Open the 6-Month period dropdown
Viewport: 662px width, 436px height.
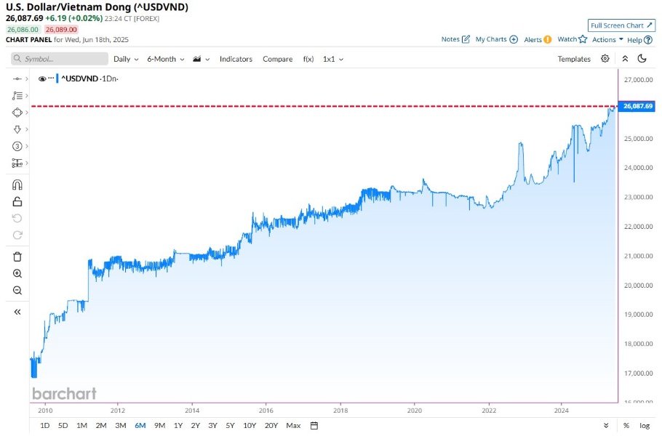(165, 59)
